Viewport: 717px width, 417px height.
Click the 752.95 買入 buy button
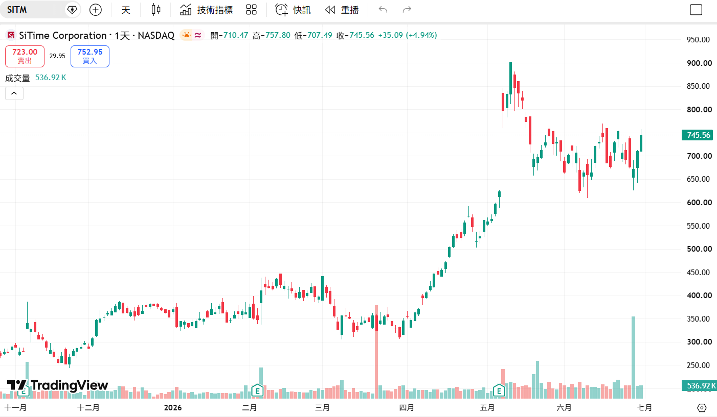click(90, 56)
